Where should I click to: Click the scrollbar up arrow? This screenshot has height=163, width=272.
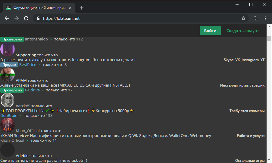(269, 27)
